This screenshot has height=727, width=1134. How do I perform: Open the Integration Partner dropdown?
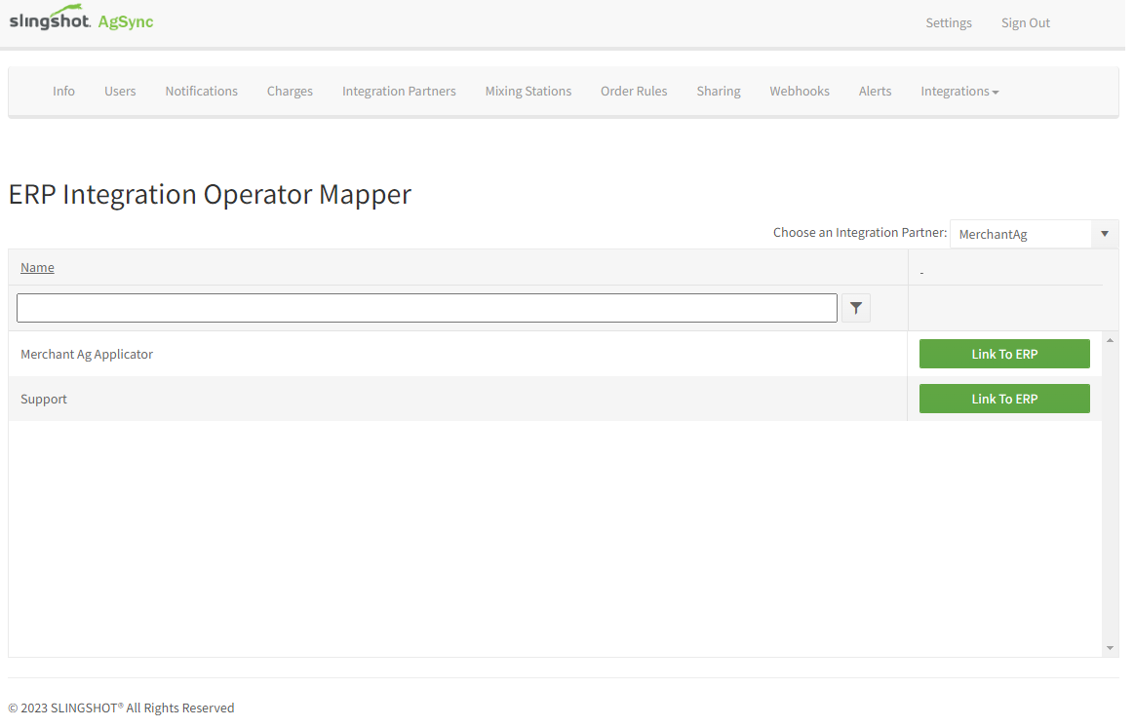1034,234
